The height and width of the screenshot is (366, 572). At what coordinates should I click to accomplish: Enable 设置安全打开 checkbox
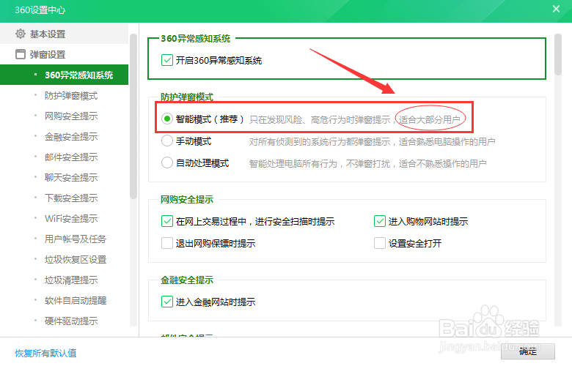380,243
